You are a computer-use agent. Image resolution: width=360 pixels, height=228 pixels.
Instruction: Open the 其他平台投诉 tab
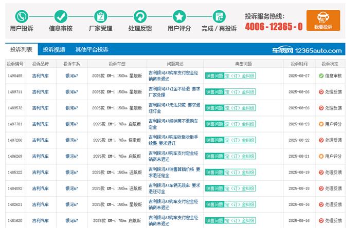(92, 50)
